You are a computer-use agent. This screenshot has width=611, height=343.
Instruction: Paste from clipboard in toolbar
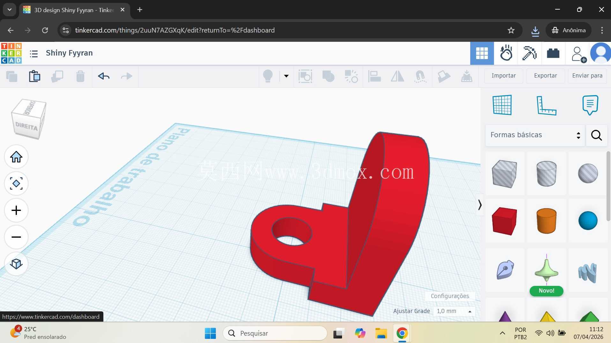pos(34,76)
